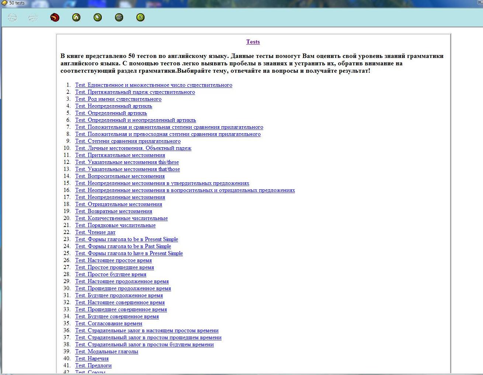Open test Положительная и превосходная степени сравнения
The width and height of the screenshot is (483, 375).
(x=168, y=134)
